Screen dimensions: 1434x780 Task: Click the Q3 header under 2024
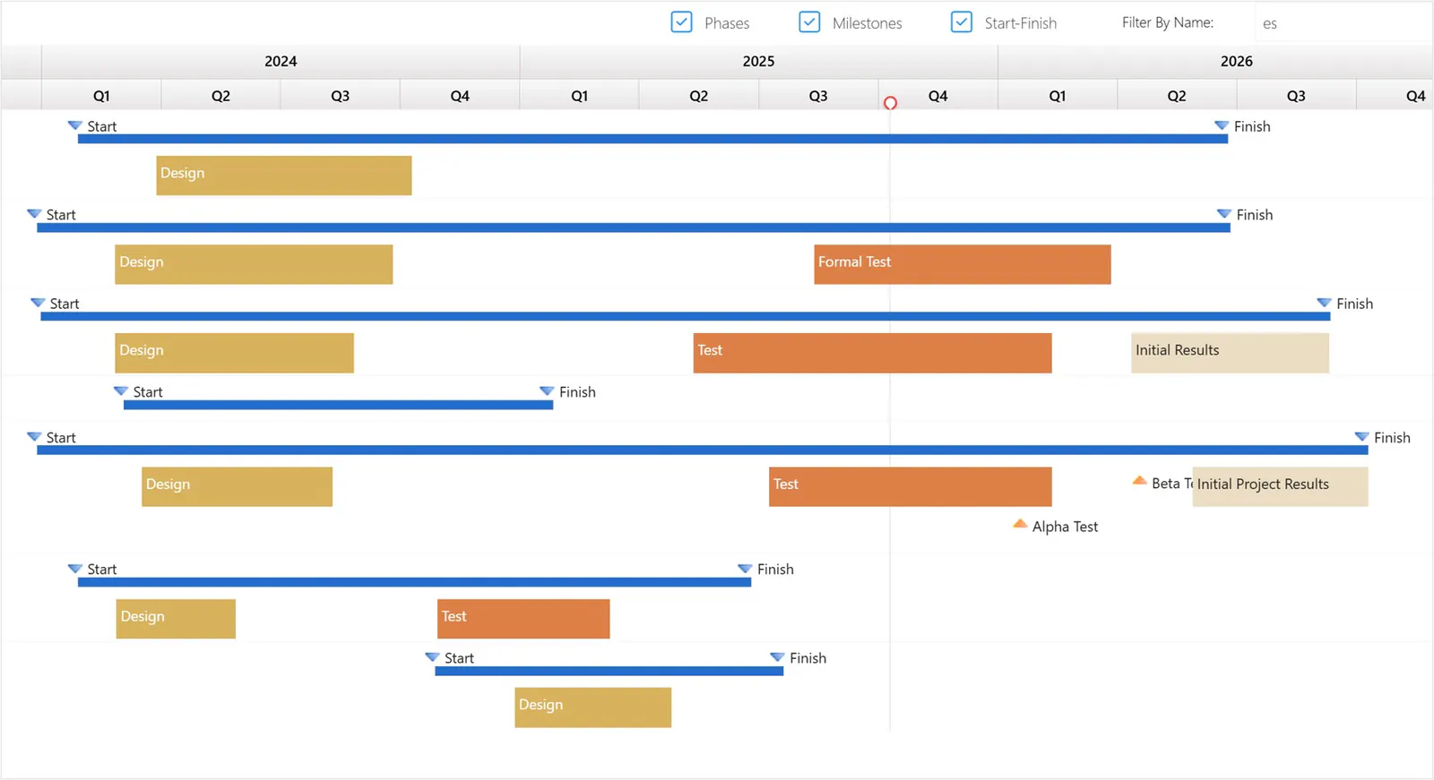pos(341,96)
